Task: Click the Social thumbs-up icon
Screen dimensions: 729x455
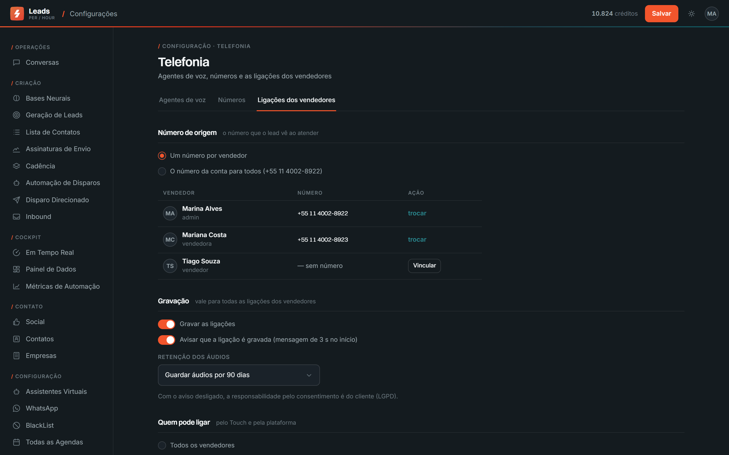Action: tap(16, 322)
